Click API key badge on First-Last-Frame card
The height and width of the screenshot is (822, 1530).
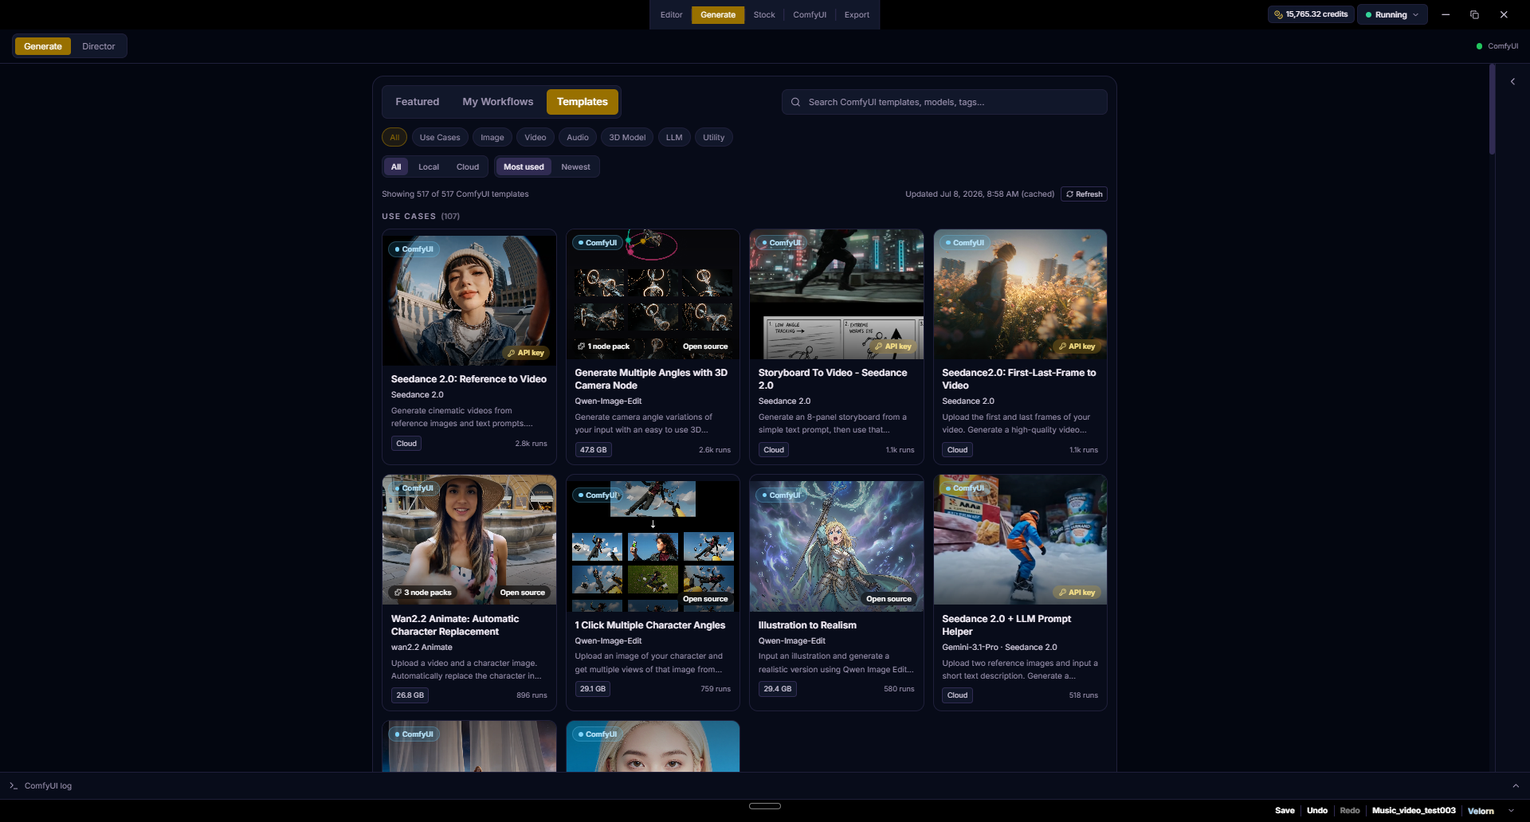point(1077,346)
